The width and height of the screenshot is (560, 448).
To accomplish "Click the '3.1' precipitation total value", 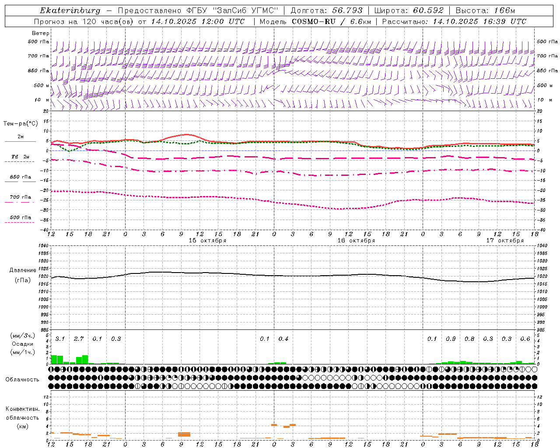I will click(60, 339).
